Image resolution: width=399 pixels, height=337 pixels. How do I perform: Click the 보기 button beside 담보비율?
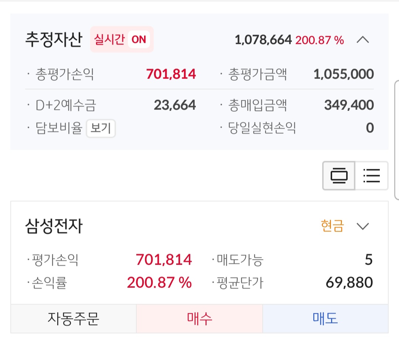100,129
